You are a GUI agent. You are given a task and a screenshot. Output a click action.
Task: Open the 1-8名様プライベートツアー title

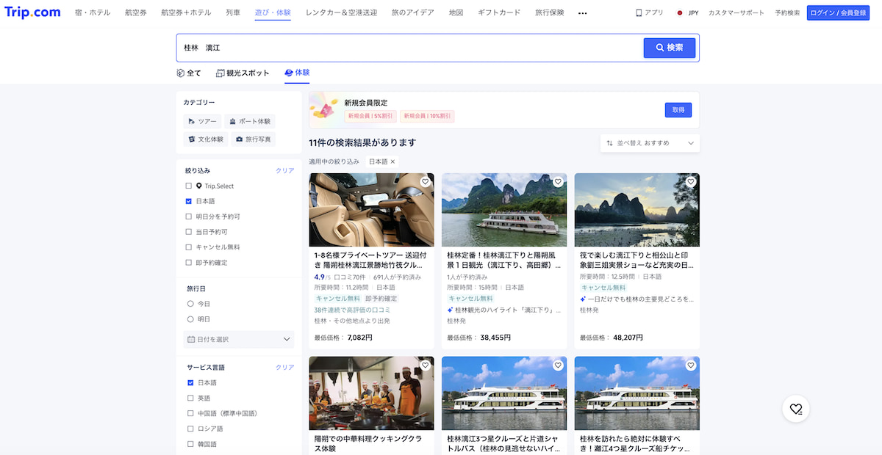(369, 260)
